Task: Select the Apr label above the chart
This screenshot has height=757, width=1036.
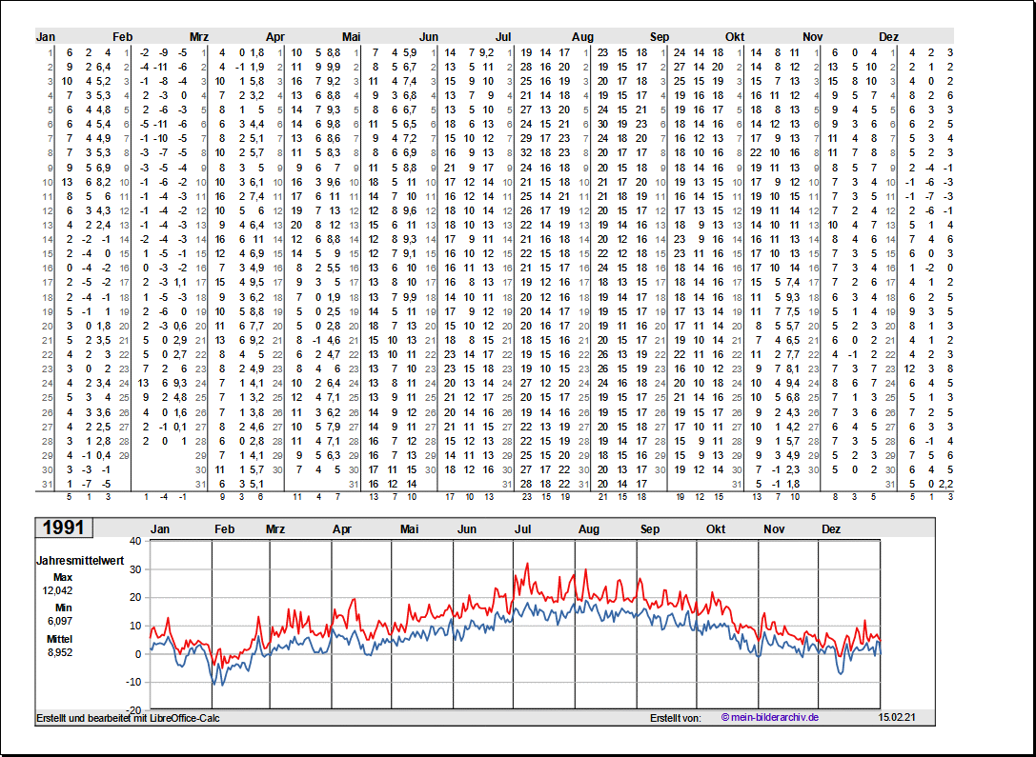Action: 342,529
